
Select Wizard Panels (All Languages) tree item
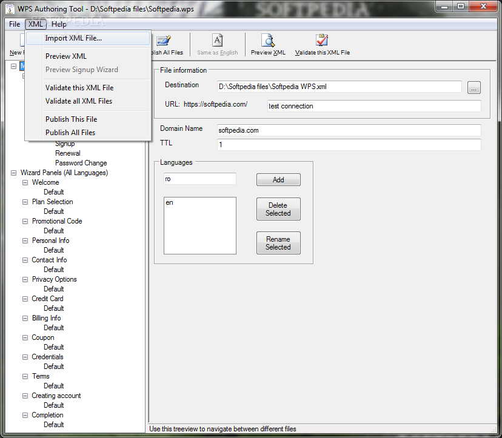click(64, 173)
